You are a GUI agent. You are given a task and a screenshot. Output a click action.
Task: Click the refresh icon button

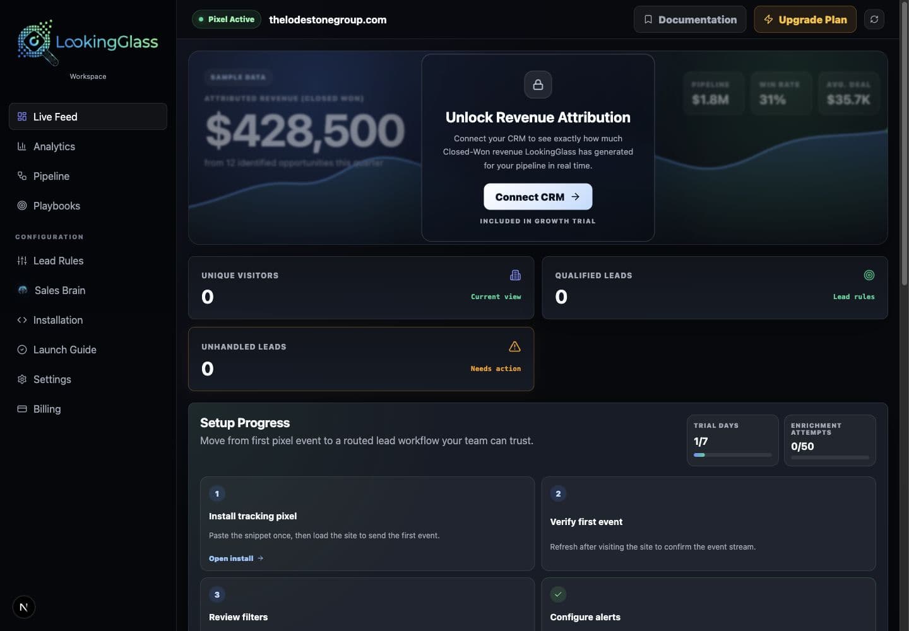point(874,20)
